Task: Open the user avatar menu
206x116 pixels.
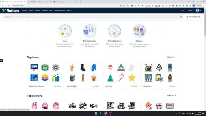Action: (198, 11)
